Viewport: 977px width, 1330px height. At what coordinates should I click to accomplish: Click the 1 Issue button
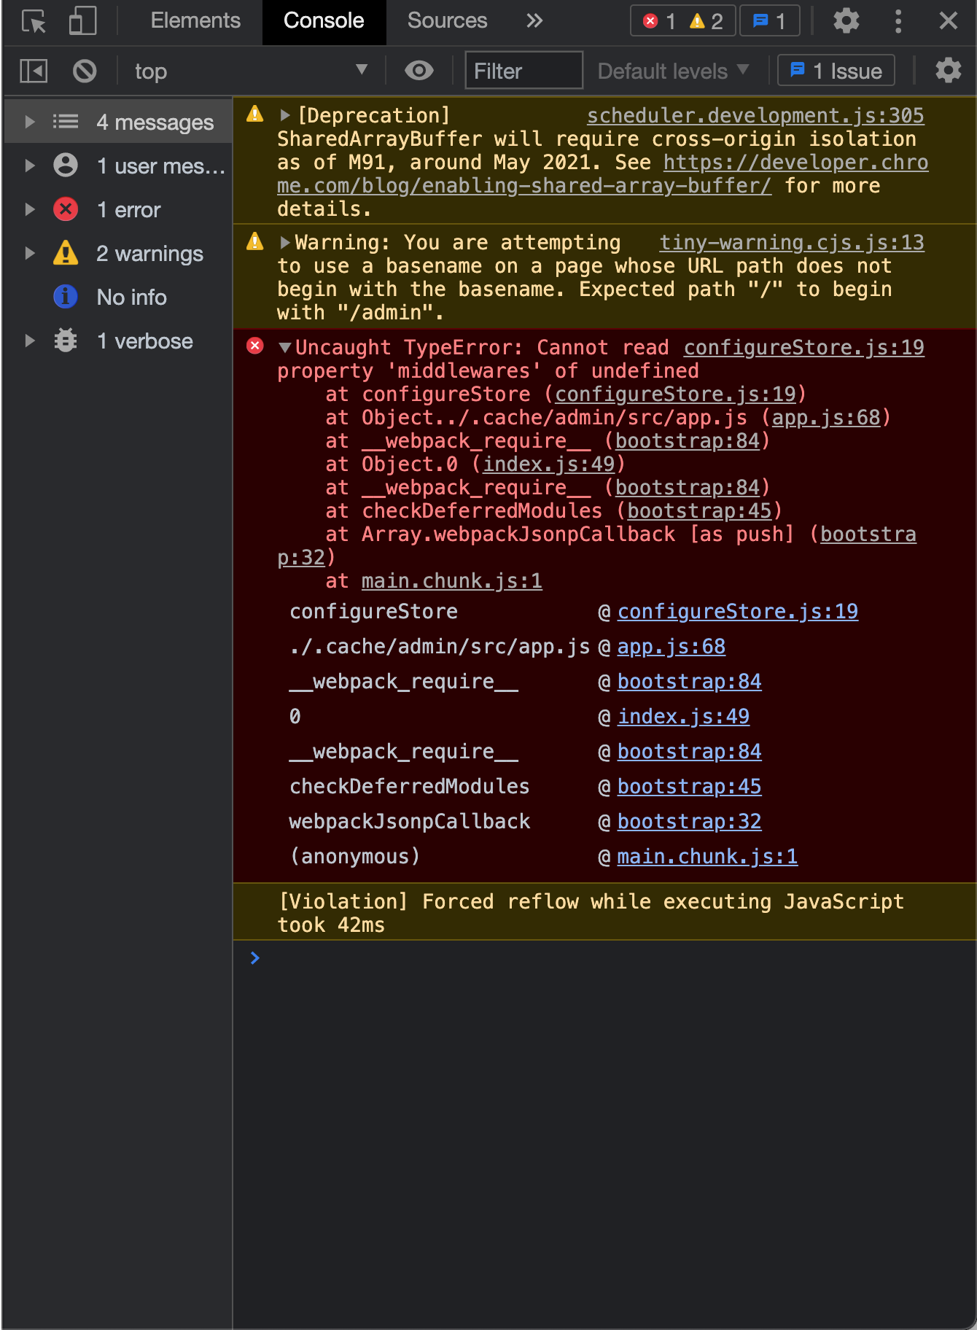coord(836,71)
